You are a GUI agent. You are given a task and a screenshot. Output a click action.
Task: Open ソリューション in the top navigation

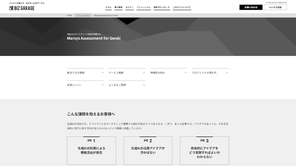coord(144,7)
